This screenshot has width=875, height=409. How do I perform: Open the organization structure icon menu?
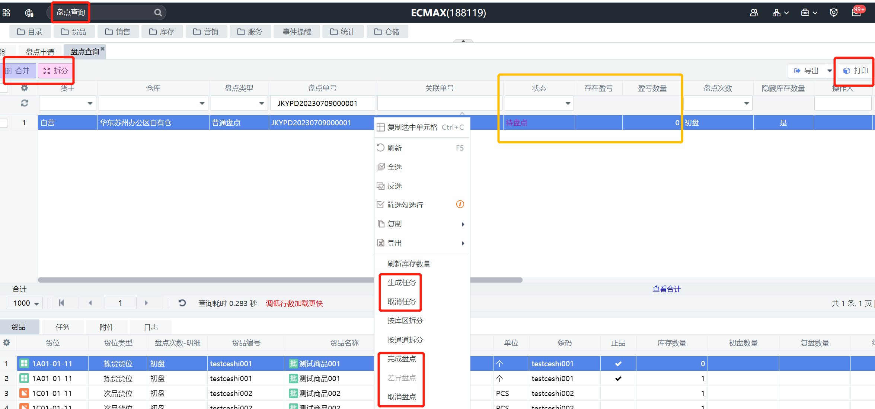pos(780,13)
